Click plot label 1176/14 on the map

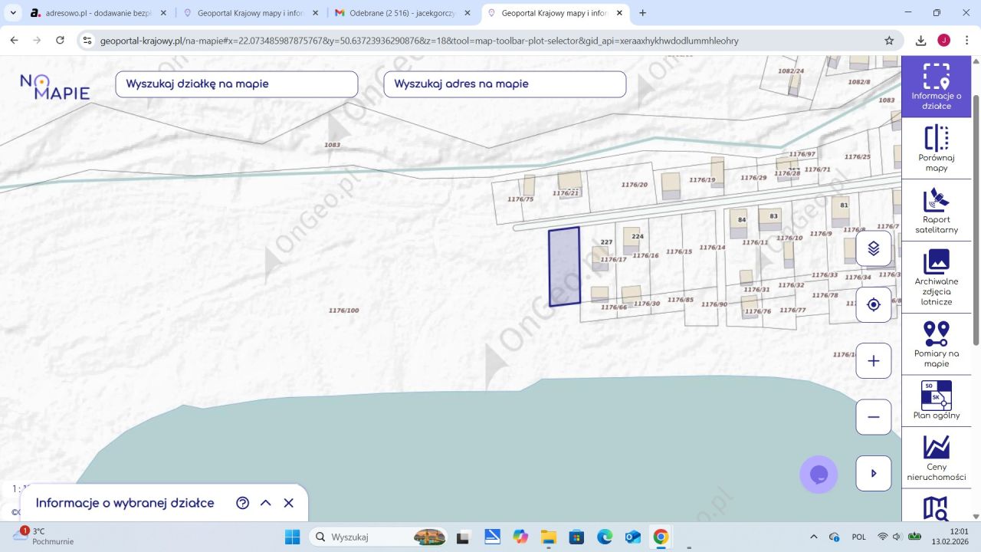[712, 248]
